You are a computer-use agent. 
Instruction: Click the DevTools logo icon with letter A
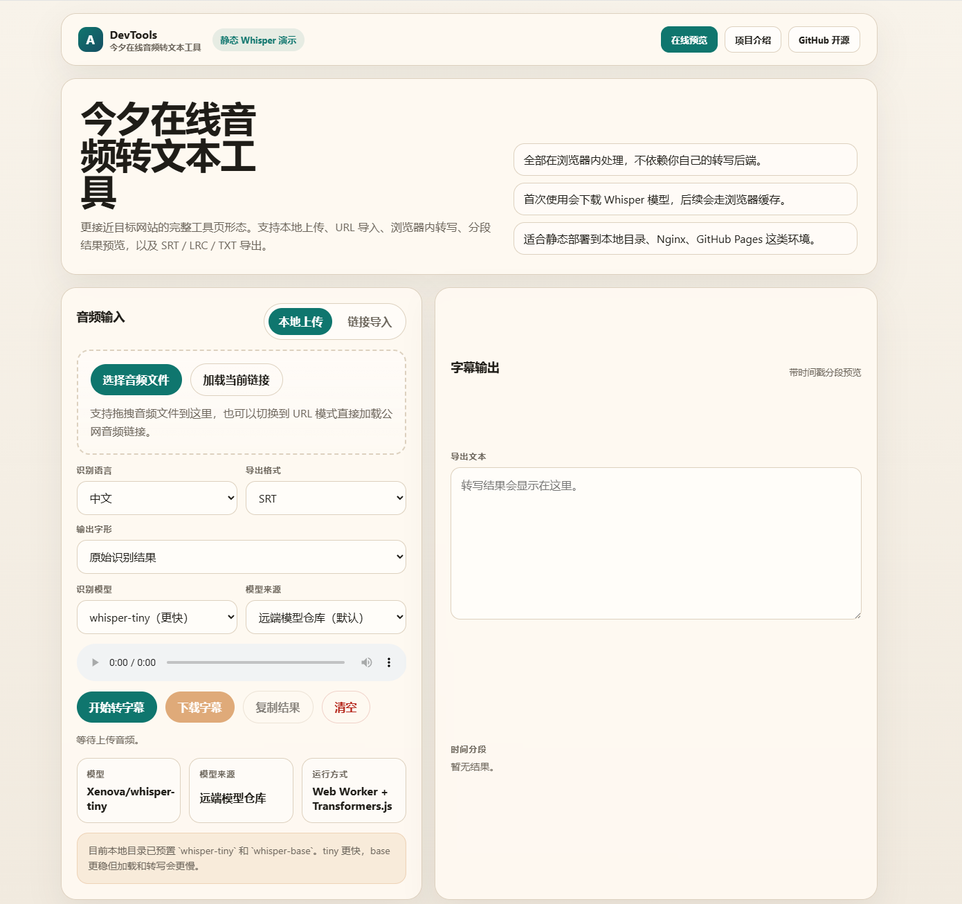coord(91,39)
